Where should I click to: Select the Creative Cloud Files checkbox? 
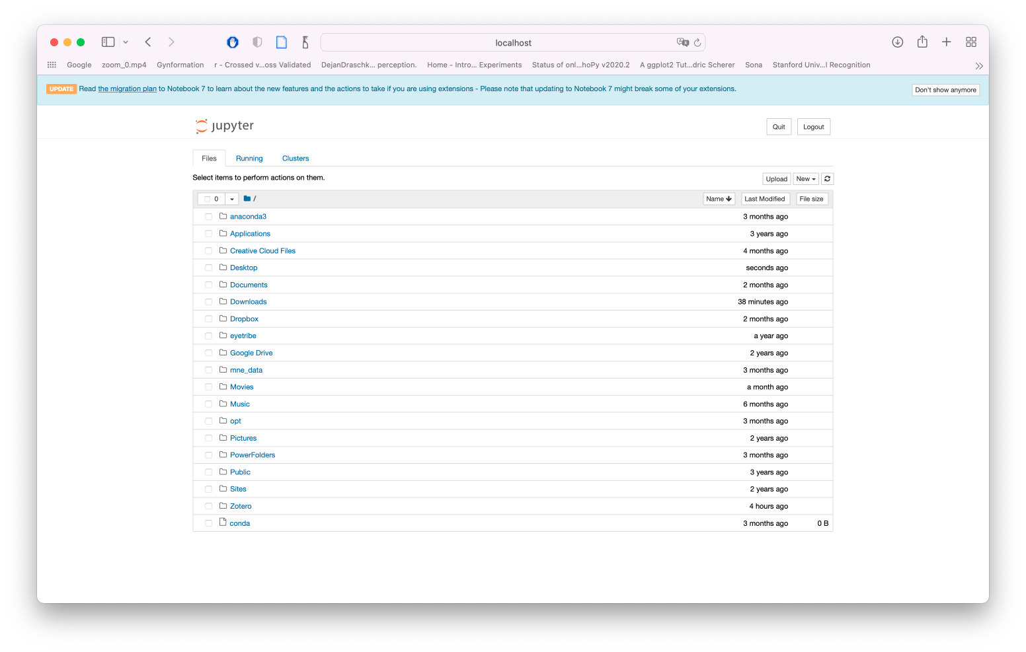209,251
